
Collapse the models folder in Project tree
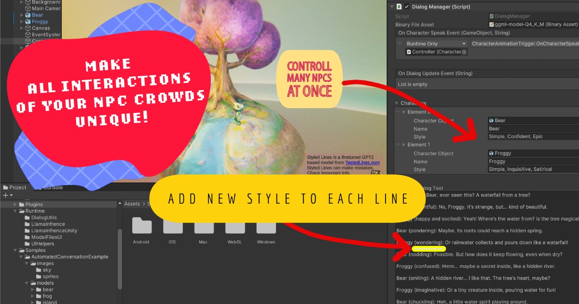pyautogui.click(x=27, y=283)
